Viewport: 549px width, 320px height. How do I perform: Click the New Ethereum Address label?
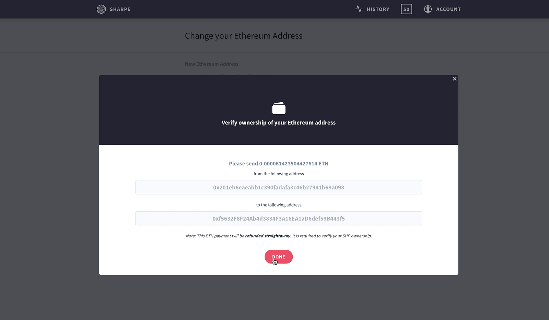[211, 64]
